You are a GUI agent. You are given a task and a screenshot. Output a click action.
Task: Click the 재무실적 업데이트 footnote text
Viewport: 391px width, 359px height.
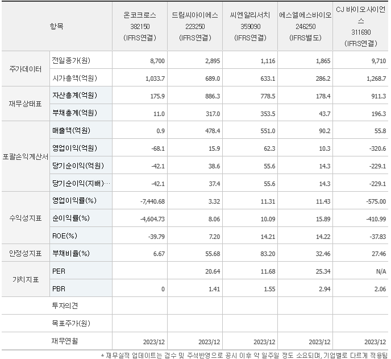tap(244, 355)
